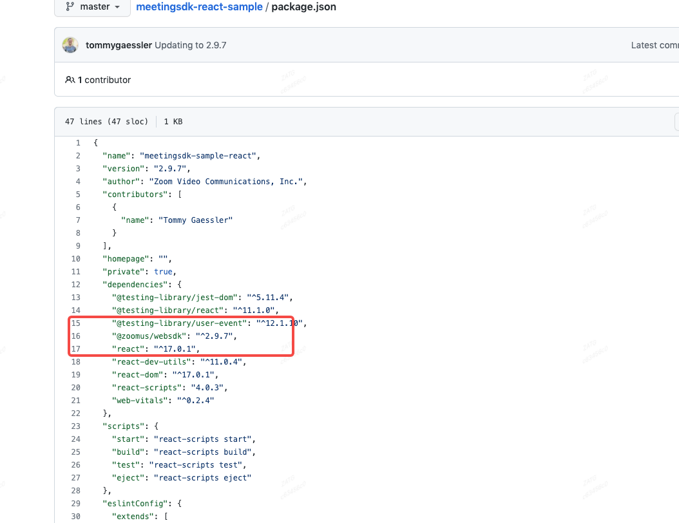
Task: Open the commit message Updating to 2.9.7
Action: (191, 45)
